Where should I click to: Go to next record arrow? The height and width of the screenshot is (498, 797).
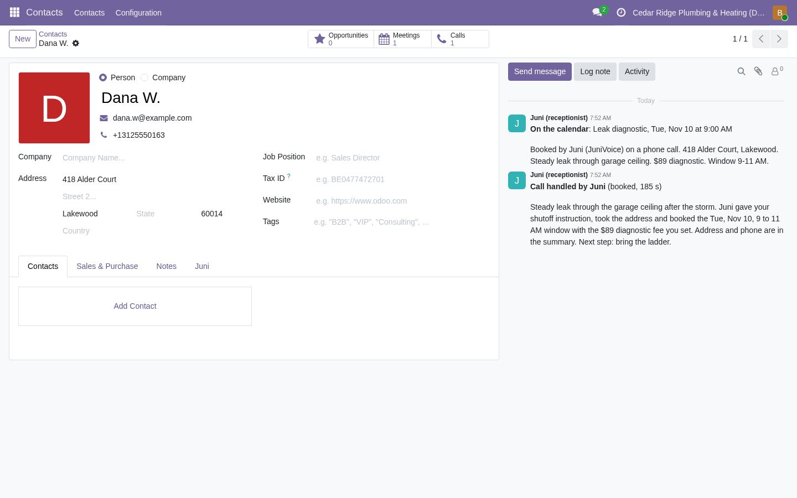(779, 39)
